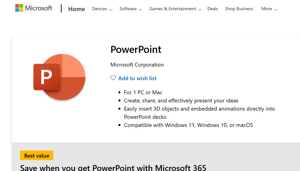Click the Microsoft Corporation publisher name
300x171 pixels.
[x=137, y=65]
